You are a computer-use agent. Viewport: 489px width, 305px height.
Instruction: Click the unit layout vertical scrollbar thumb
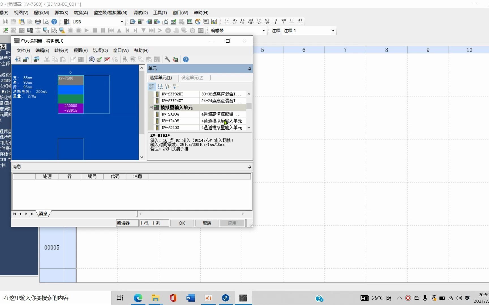pyautogui.click(x=142, y=103)
